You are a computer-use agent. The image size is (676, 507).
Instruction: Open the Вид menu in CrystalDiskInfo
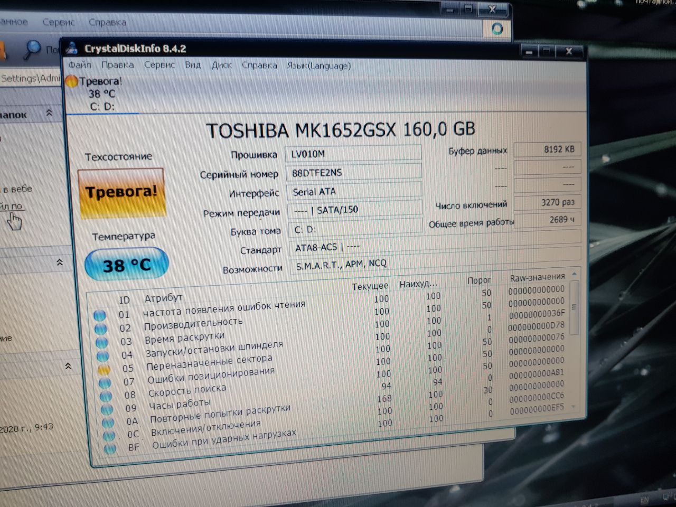coord(193,65)
